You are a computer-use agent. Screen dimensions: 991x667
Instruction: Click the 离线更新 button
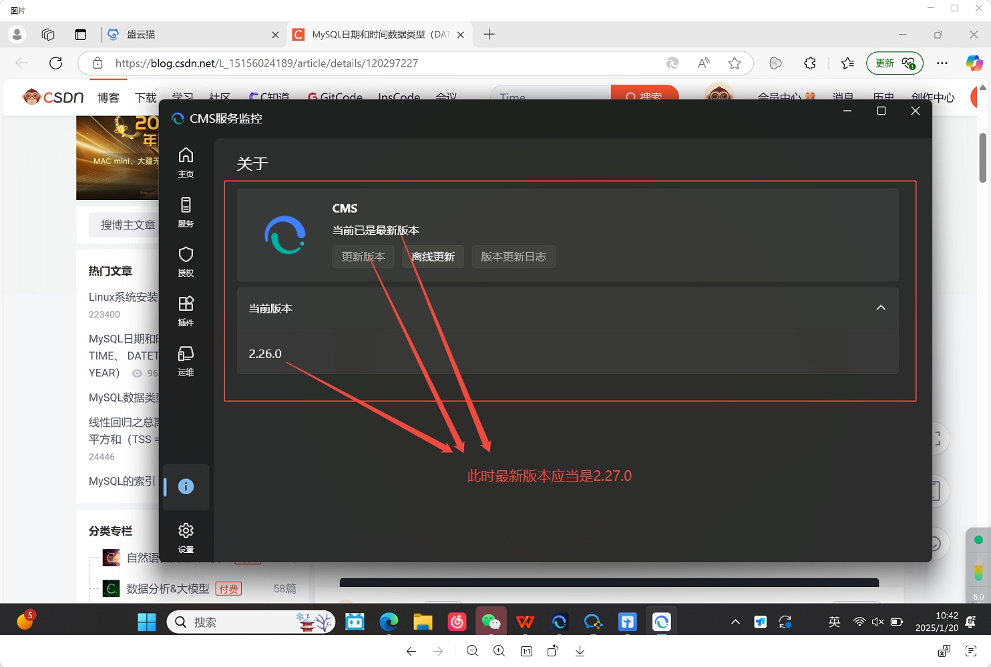click(x=433, y=257)
